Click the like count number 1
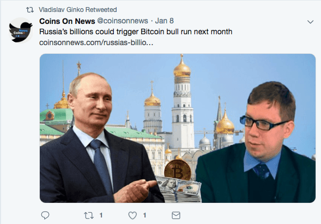321x224 pixels. [144, 215]
